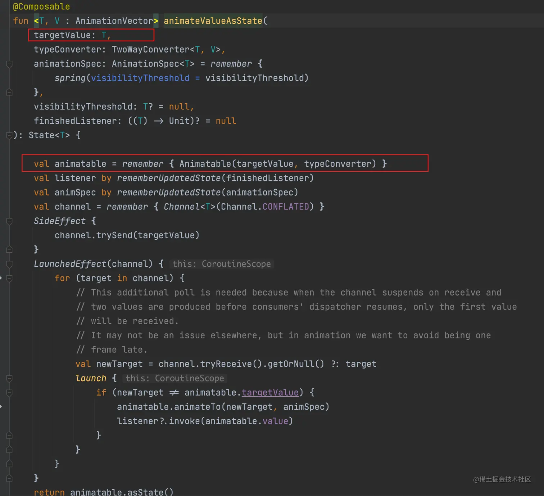544x496 pixels.
Task: Click 'listener?.invoke' call
Action: pyautogui.click(x=158, y=421)
